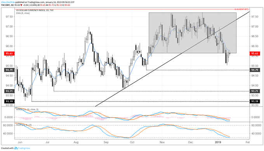
Task: Click the red 95.63 price label on right axis
Action: [x=255, y=53]
